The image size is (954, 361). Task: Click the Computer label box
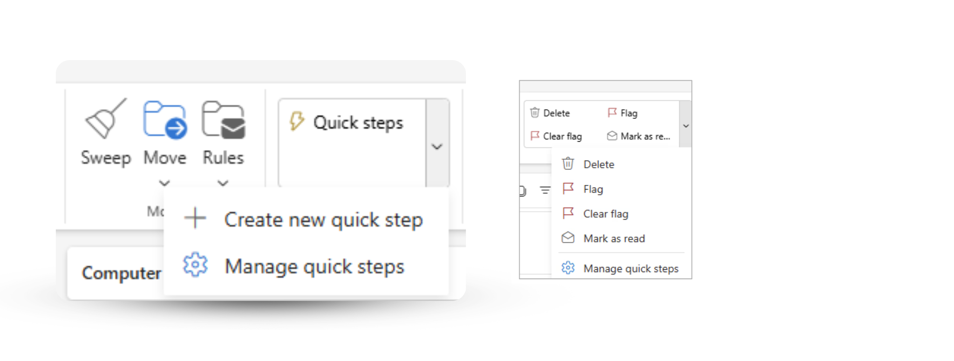pyautogui.click(x=121, y=273)
